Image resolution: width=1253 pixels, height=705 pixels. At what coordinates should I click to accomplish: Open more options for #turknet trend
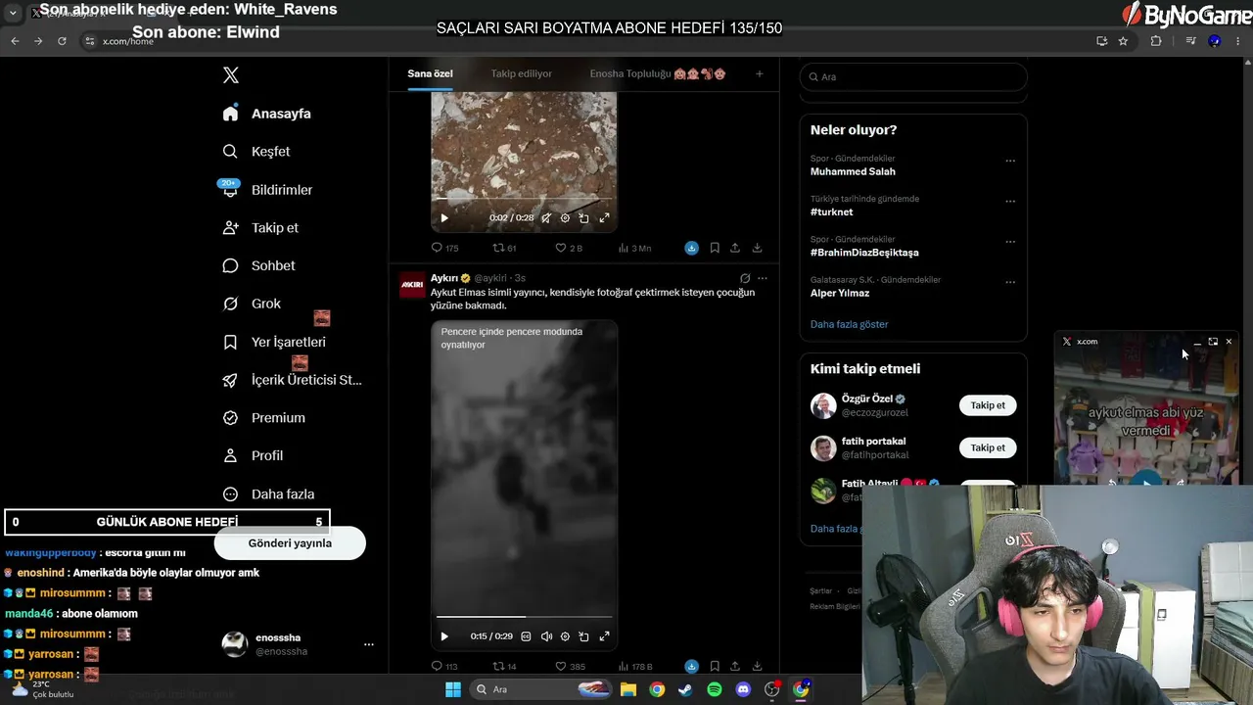pos(1010,202)
